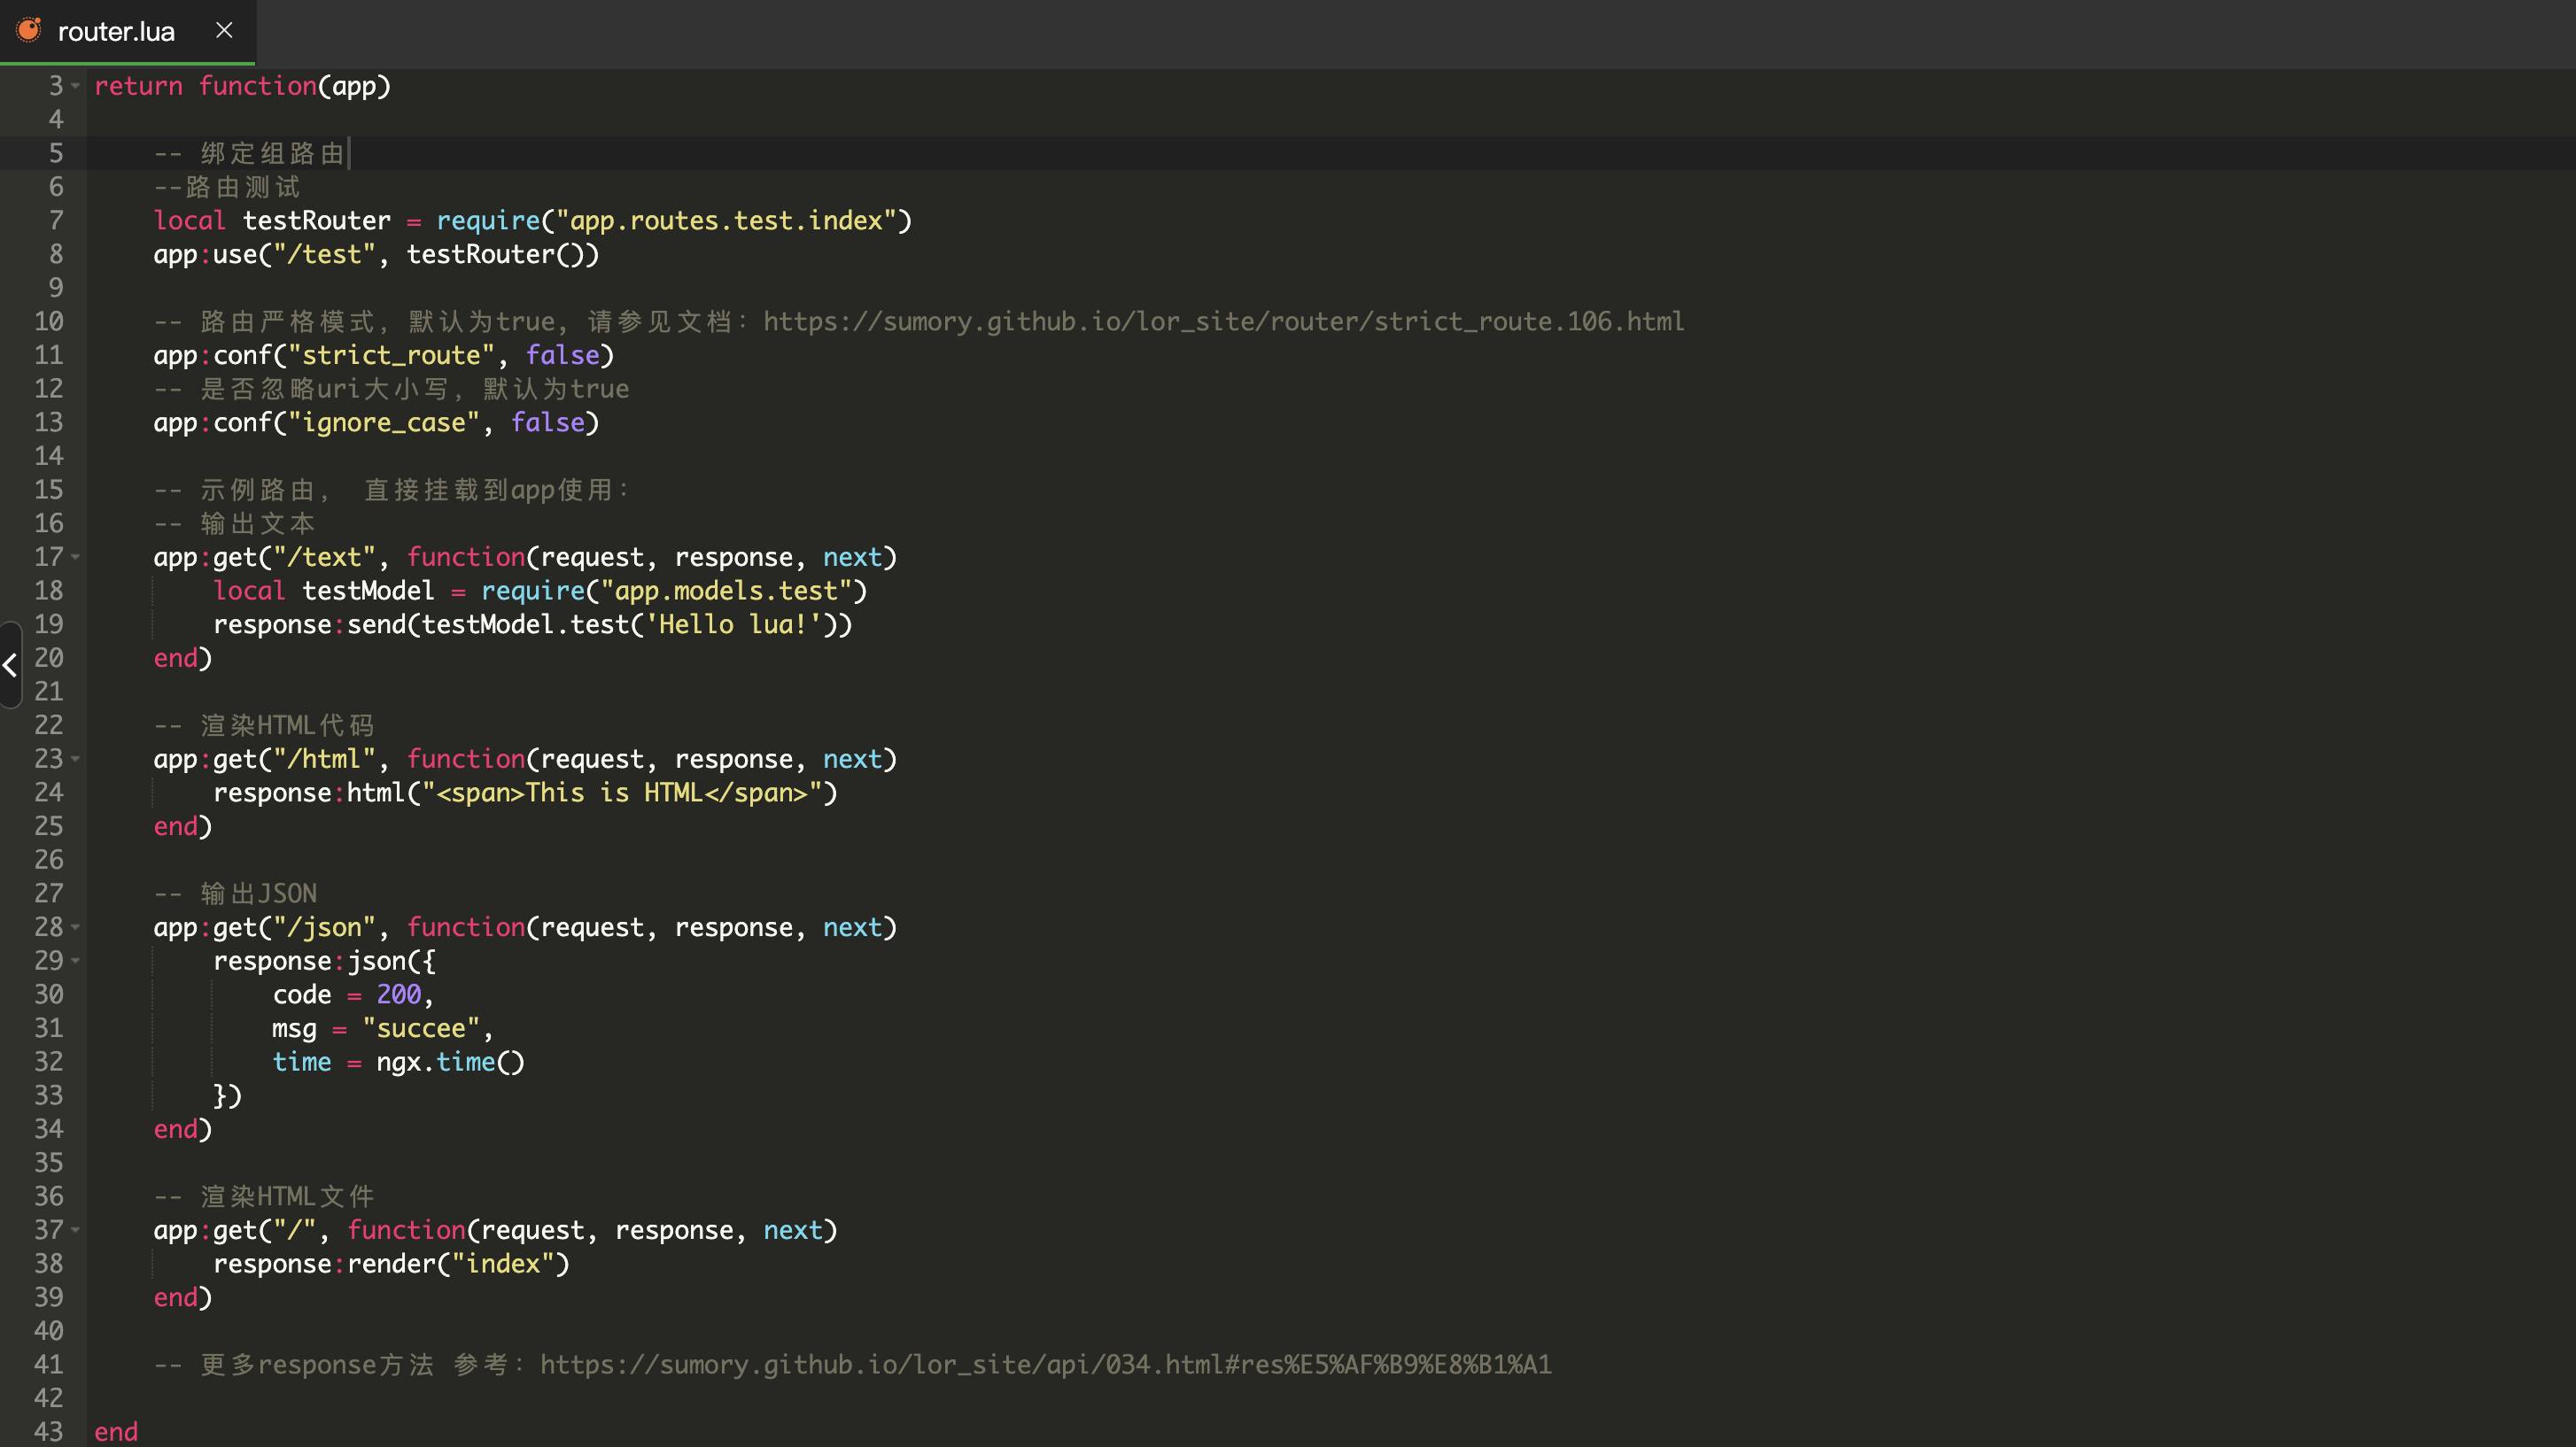Image resolution: width=2576 pixels, height=1447 pixels.
Task: Open the strict_route.106.html documentation URL
Action: (1223, 321)
